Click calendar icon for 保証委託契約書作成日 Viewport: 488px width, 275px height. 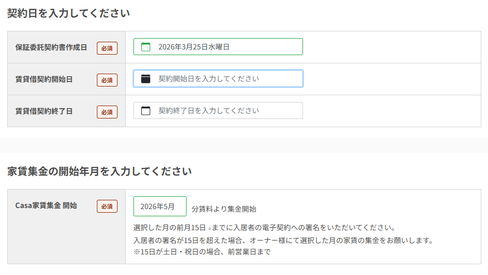[146, 47]
